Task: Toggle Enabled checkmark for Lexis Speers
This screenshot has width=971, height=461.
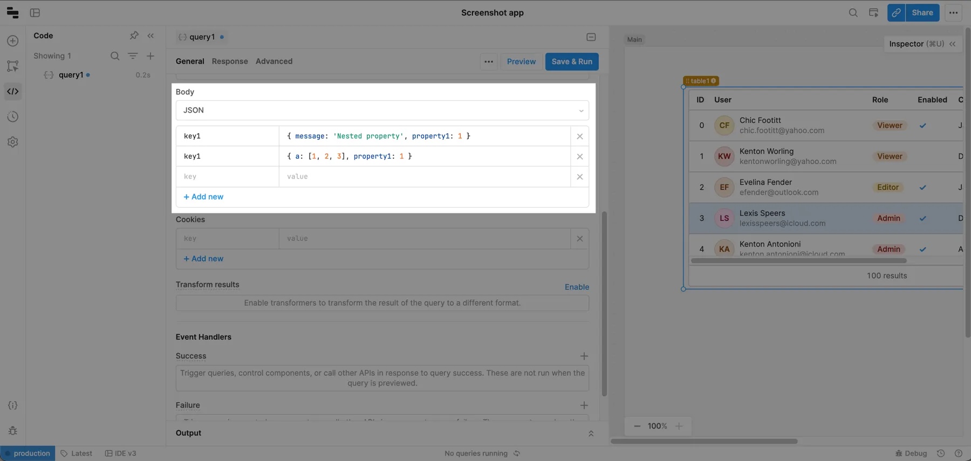Action: [923, 218]
